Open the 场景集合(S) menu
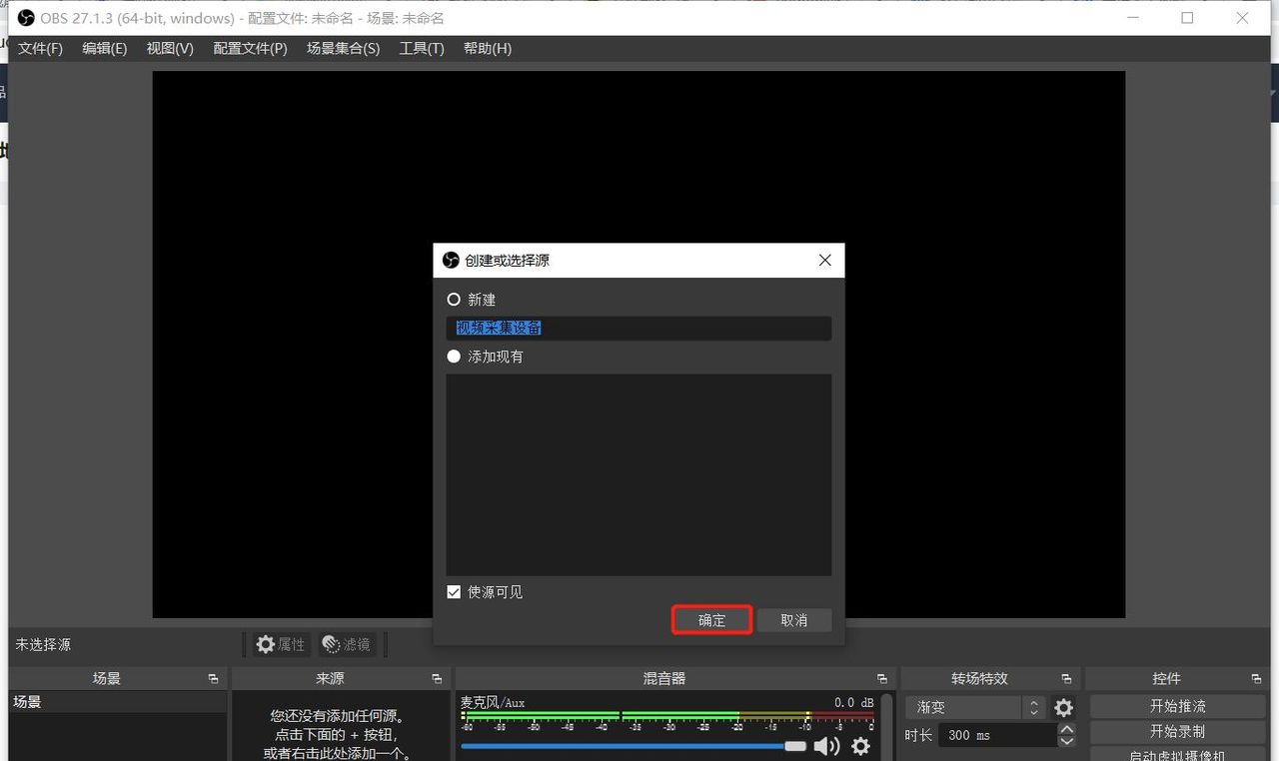Image resolution: width=1279 pixels, height=761 pixels. (x=343, y=49)
